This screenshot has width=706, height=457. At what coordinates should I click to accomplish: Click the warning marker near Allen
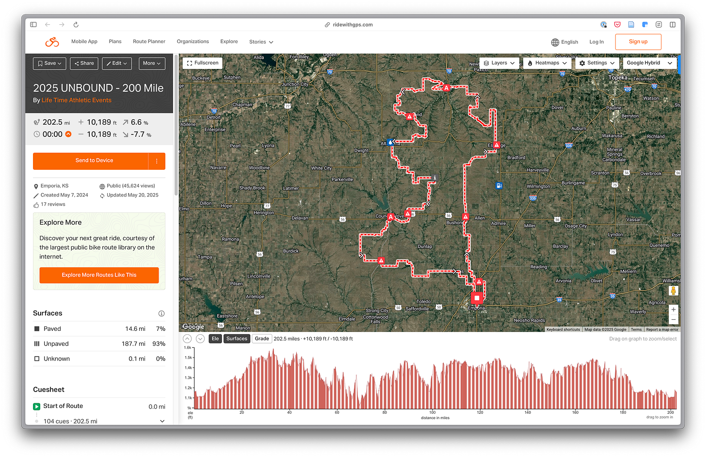coord(465,216)
